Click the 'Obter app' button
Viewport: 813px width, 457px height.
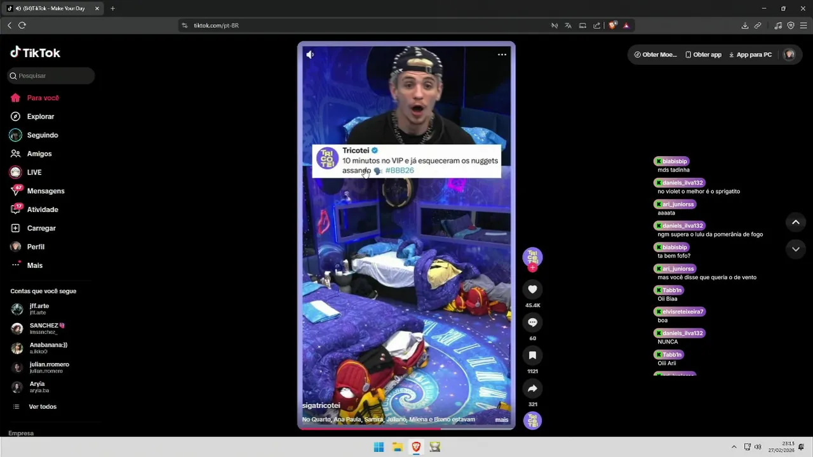point(703,55)
